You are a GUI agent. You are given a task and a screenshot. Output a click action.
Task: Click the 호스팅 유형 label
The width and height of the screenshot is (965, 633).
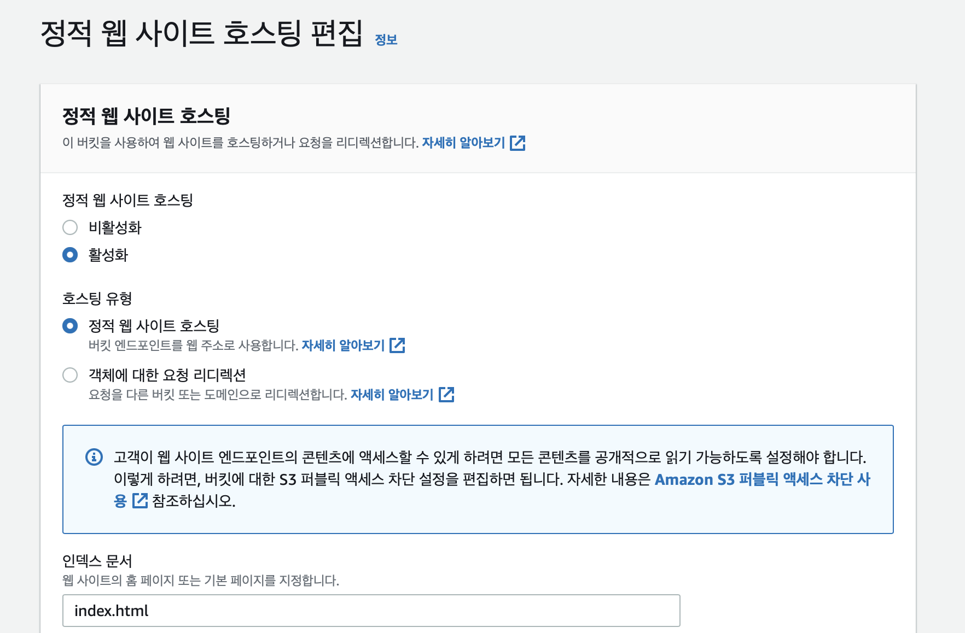click(x=97, y=298)
